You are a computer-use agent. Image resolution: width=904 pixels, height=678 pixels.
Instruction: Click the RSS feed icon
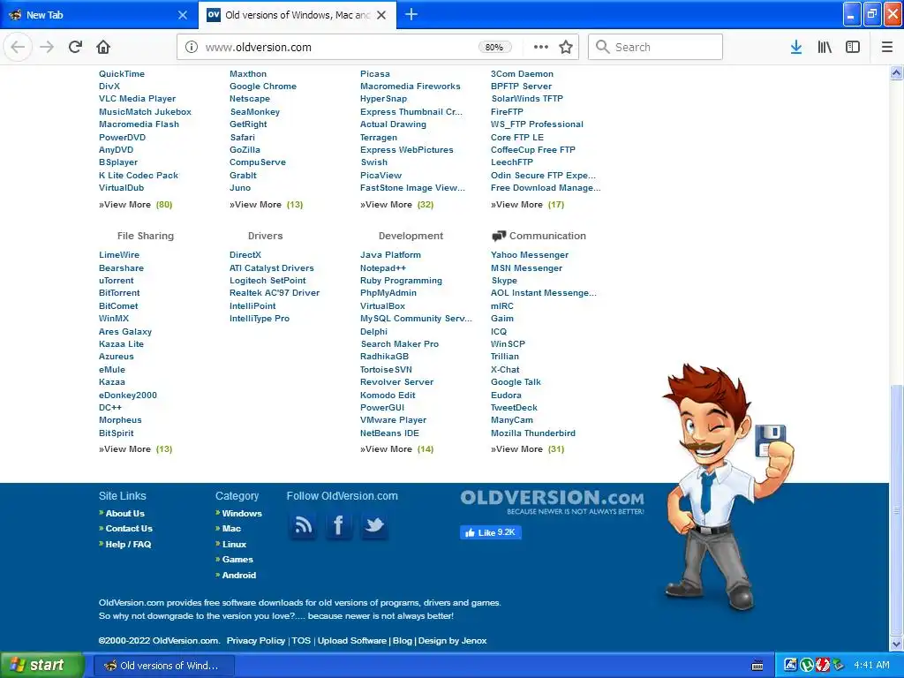304,525
